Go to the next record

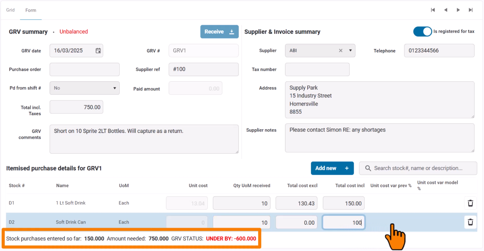(x=458, y=10)
